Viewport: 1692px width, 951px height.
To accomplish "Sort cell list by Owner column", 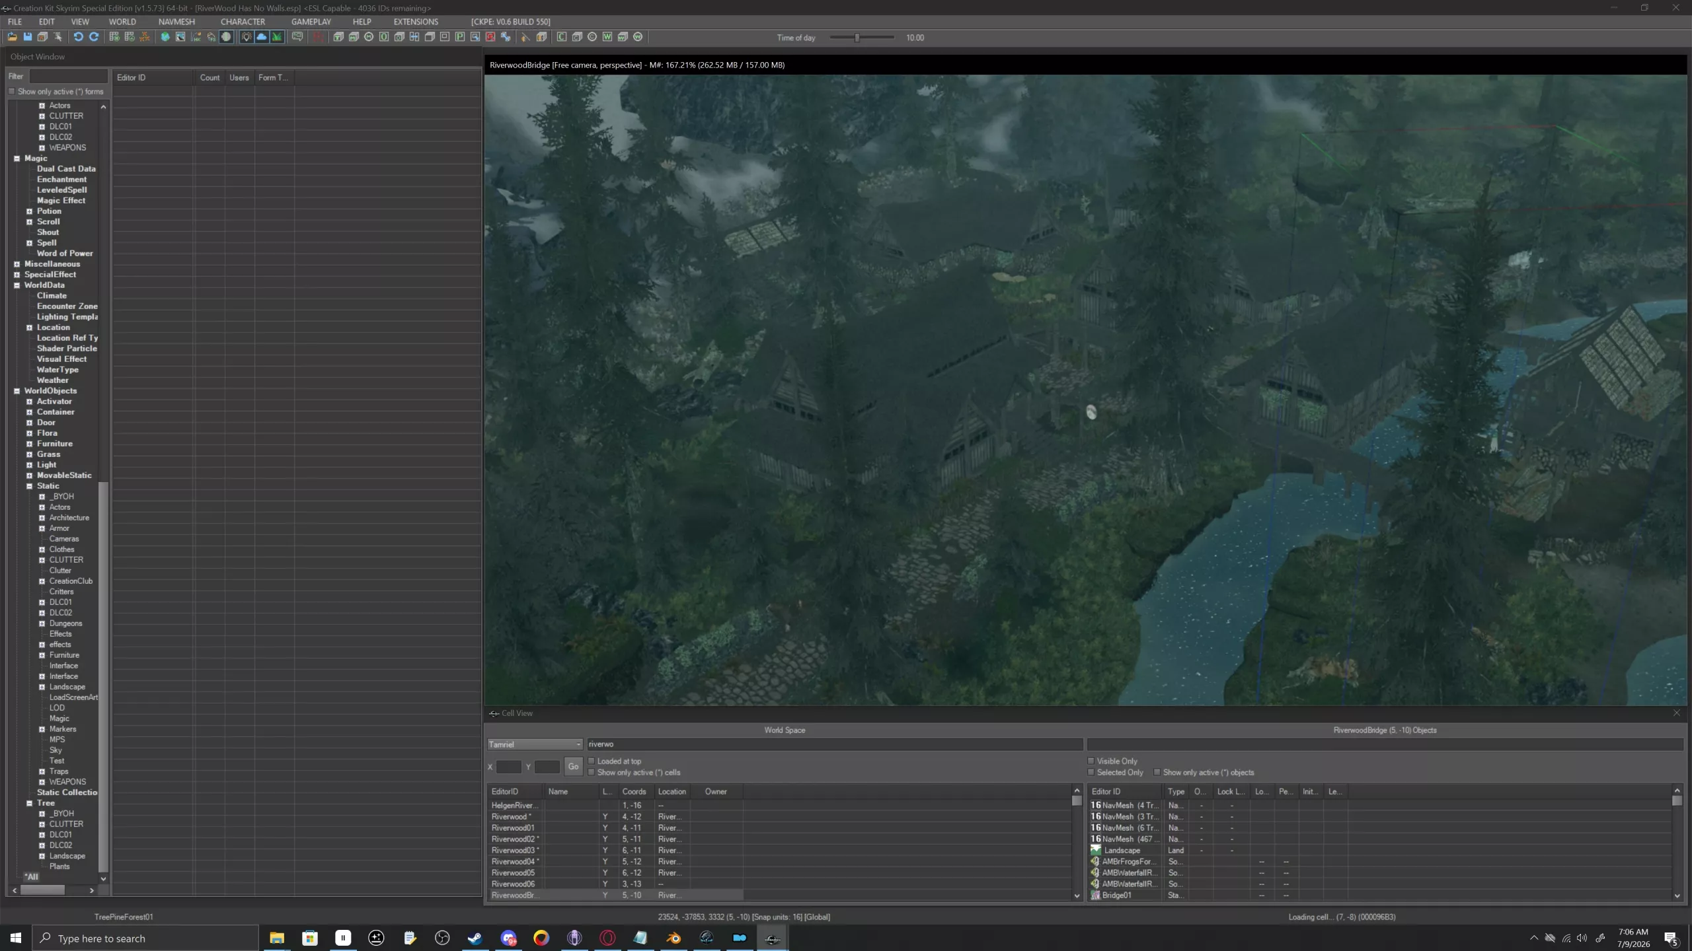I will [x=716, y=791].
